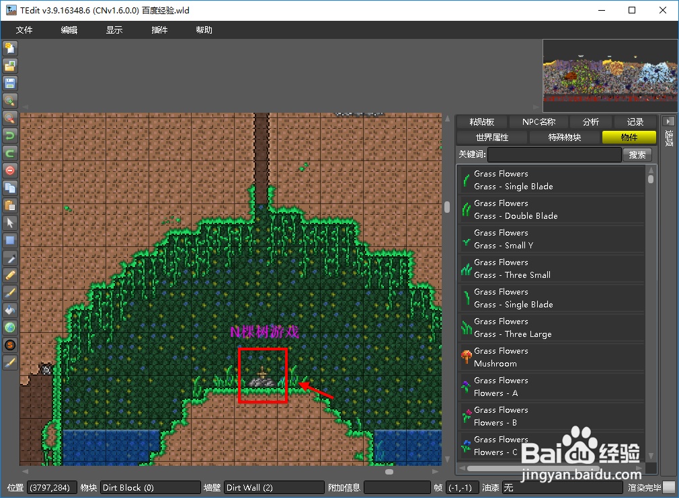Select Flowers - C list item
Image resolution: width=679 pixels, height=498 pixels.
click(x=551, y=446)
